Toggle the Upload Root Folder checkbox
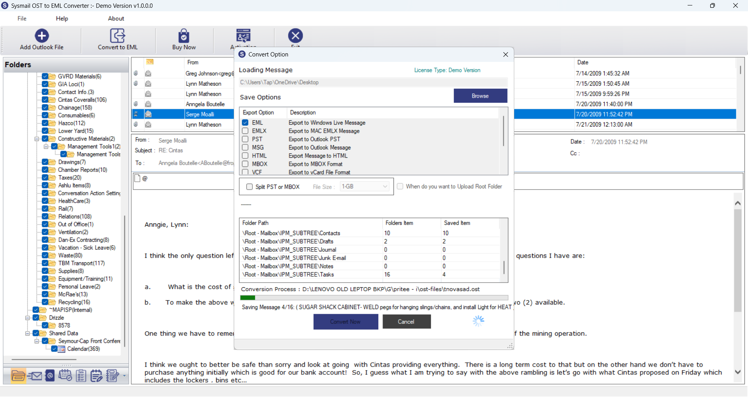This screenshot has height=397, width=748. coord(400,186)
